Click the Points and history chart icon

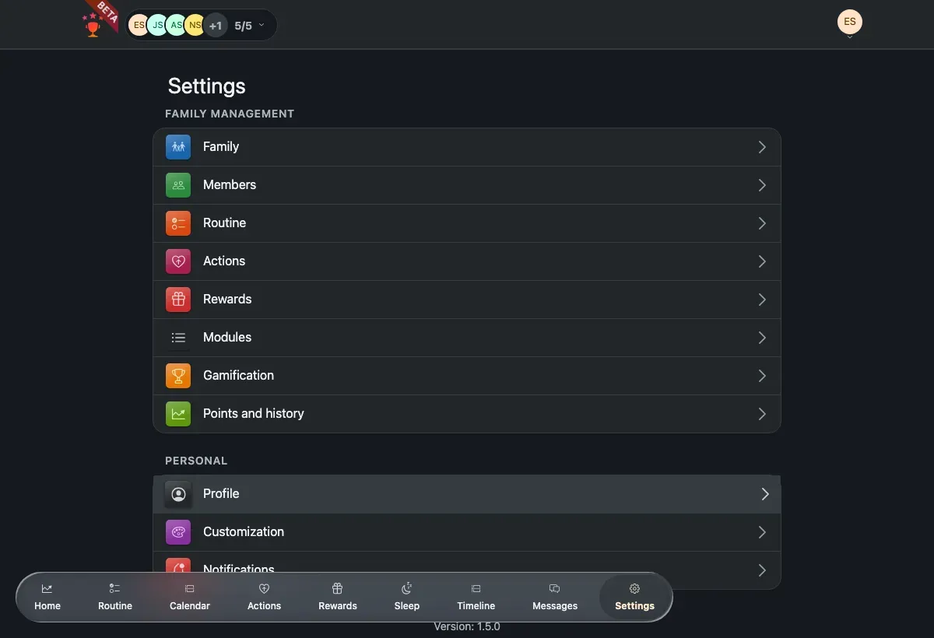click(178, 414)
